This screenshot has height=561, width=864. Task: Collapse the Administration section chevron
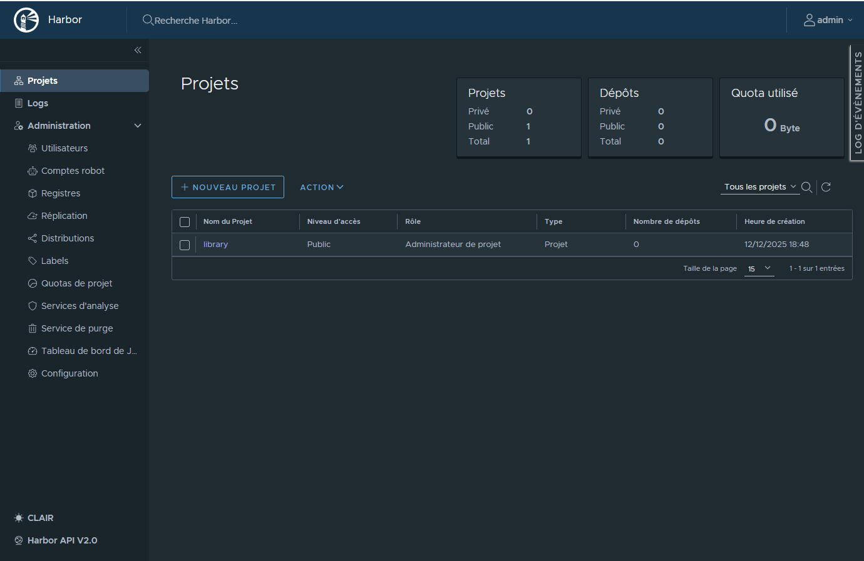(138, 126)
